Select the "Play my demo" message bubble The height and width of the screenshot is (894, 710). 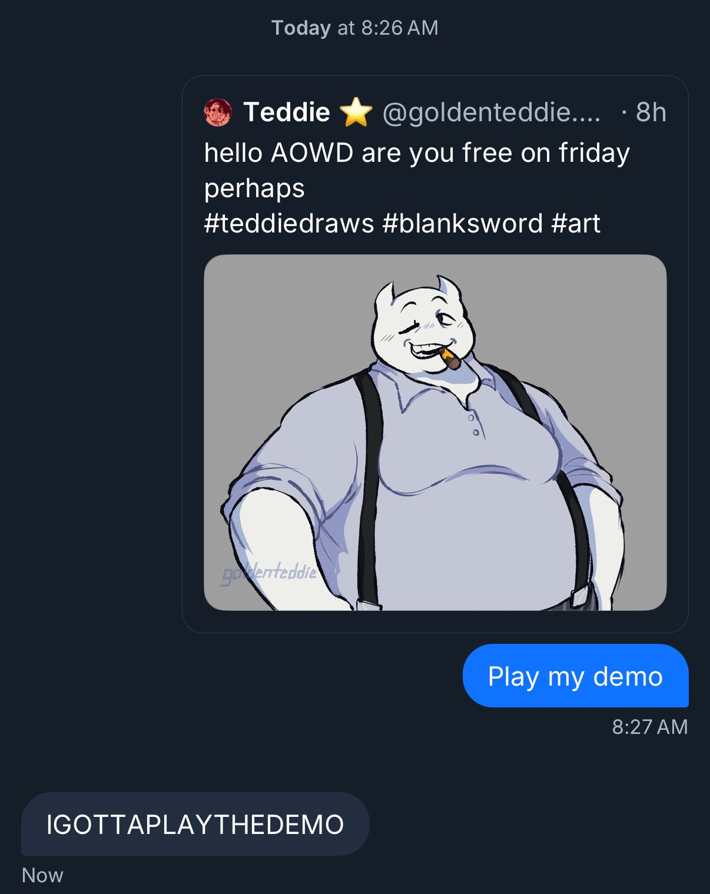575,676
